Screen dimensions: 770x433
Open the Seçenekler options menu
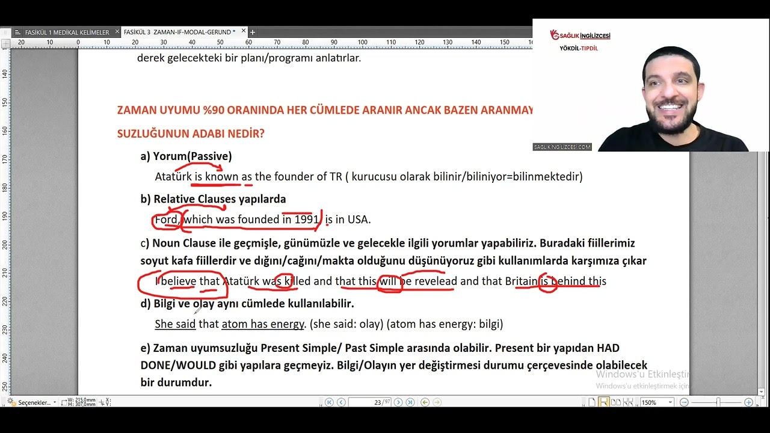tap(32, 402)
